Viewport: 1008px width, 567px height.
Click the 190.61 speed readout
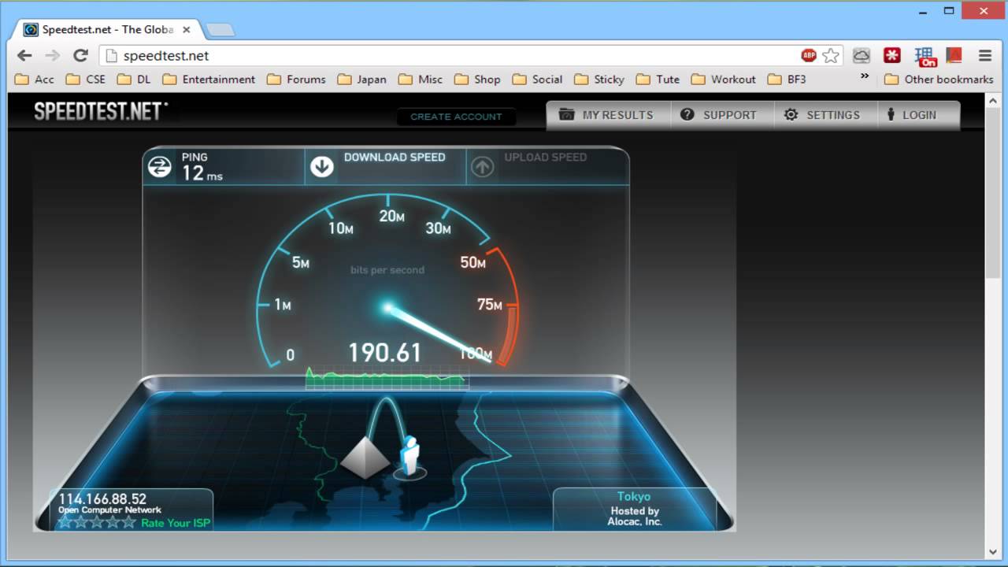pos(385,353)
